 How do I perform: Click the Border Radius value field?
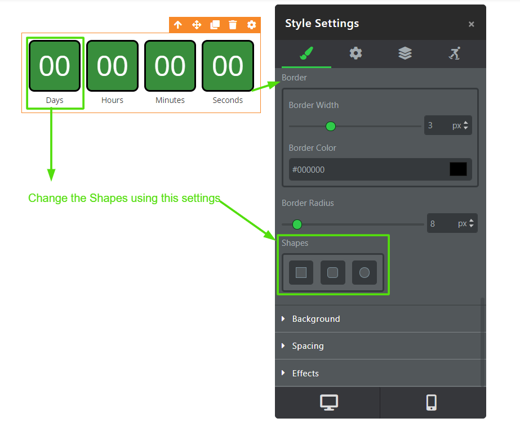tap(441, 223)
